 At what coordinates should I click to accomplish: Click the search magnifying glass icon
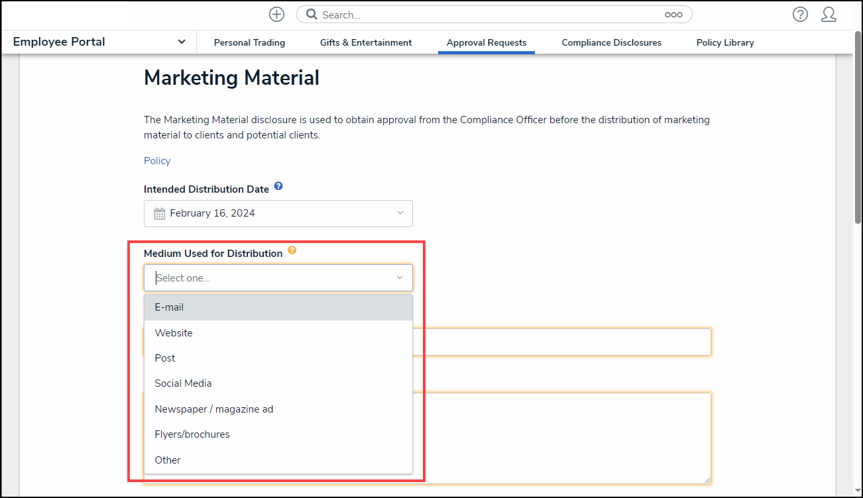click(312, 14)
